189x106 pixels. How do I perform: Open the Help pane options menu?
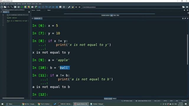[x=188, y=10]
